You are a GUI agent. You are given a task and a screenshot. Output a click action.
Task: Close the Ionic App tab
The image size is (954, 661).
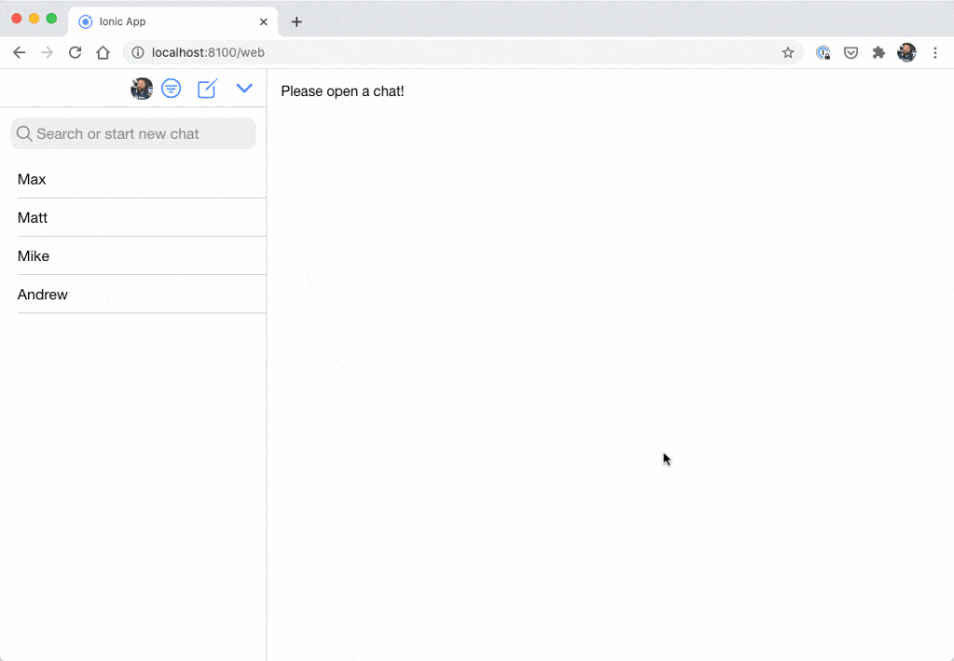pyautogui.click(x=264, y=22)
